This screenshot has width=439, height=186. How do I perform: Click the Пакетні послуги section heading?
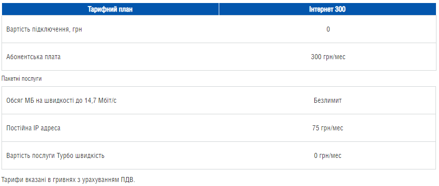click(22, 79)
